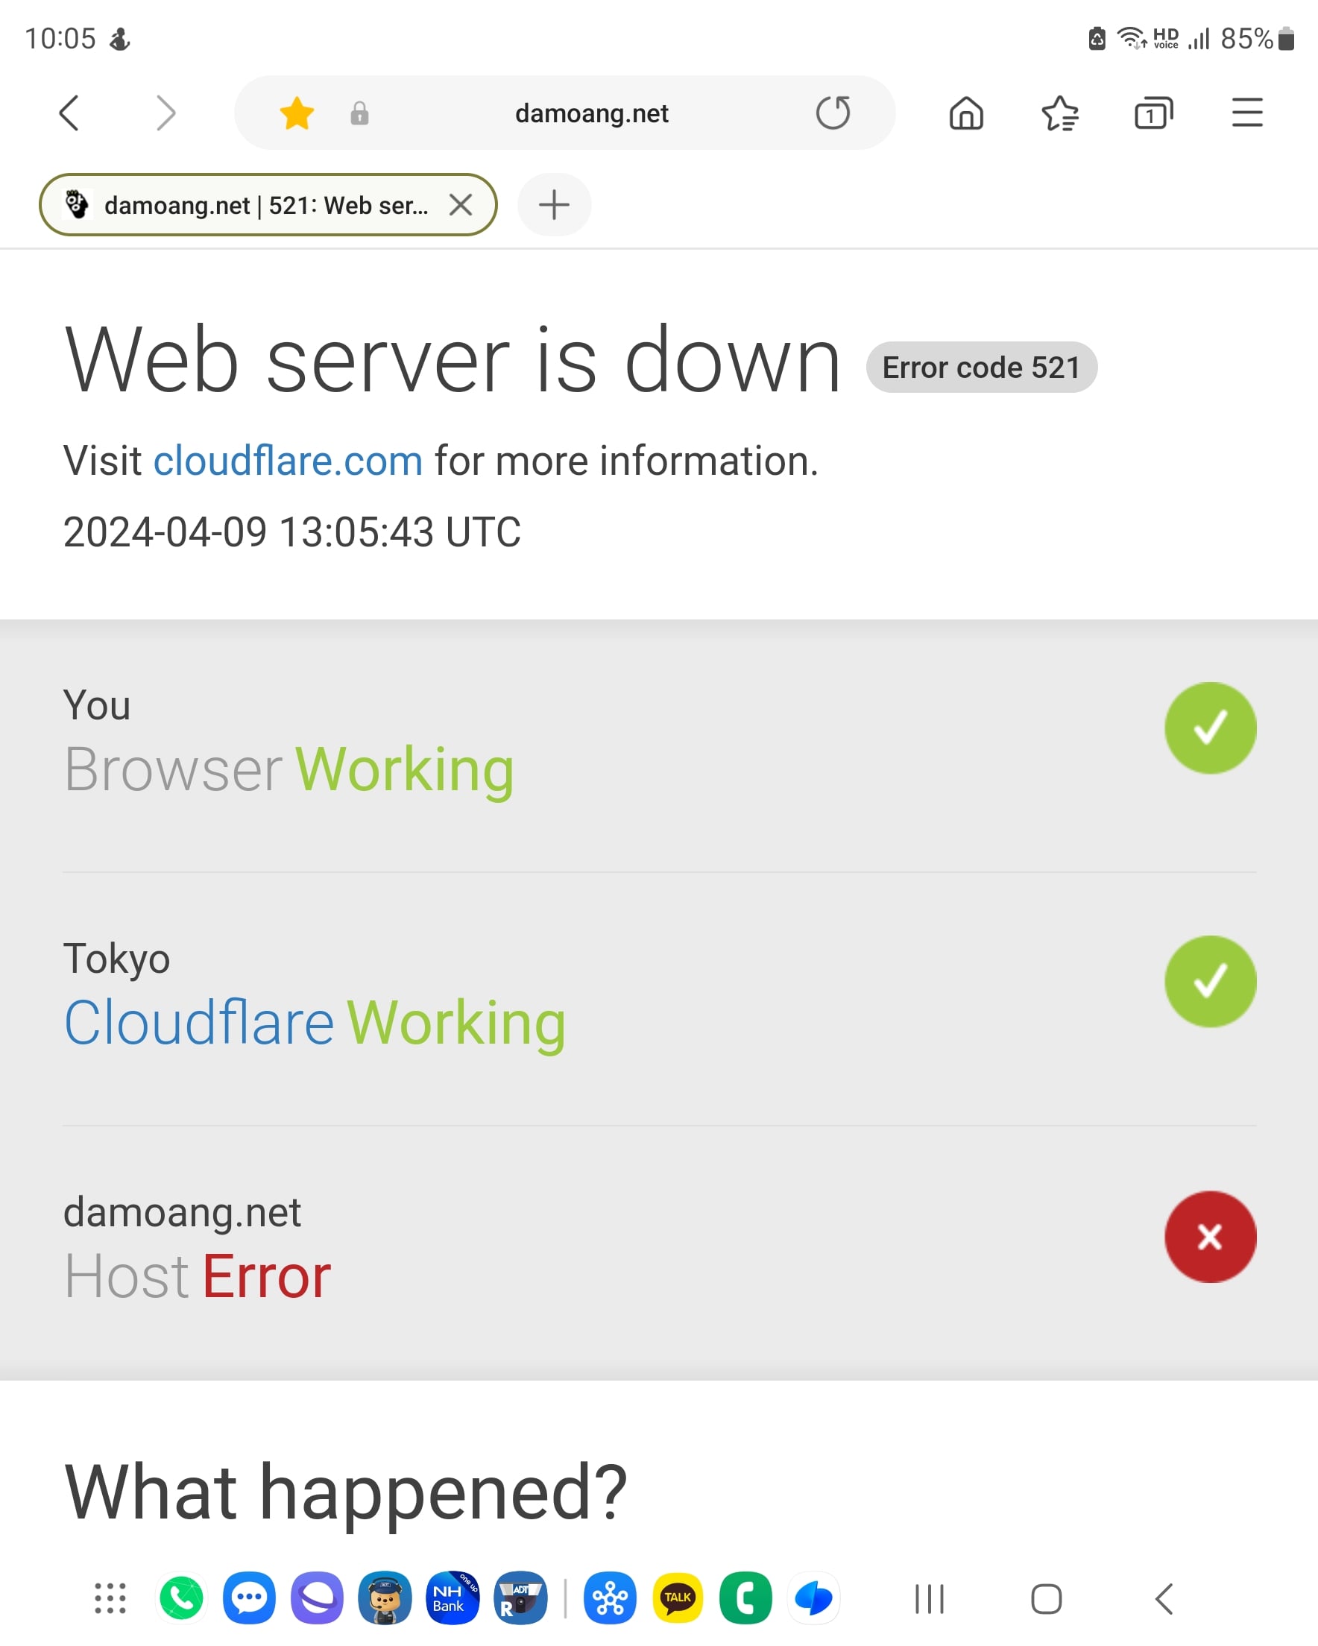Tap the Host Error status text

[197, 1276]
